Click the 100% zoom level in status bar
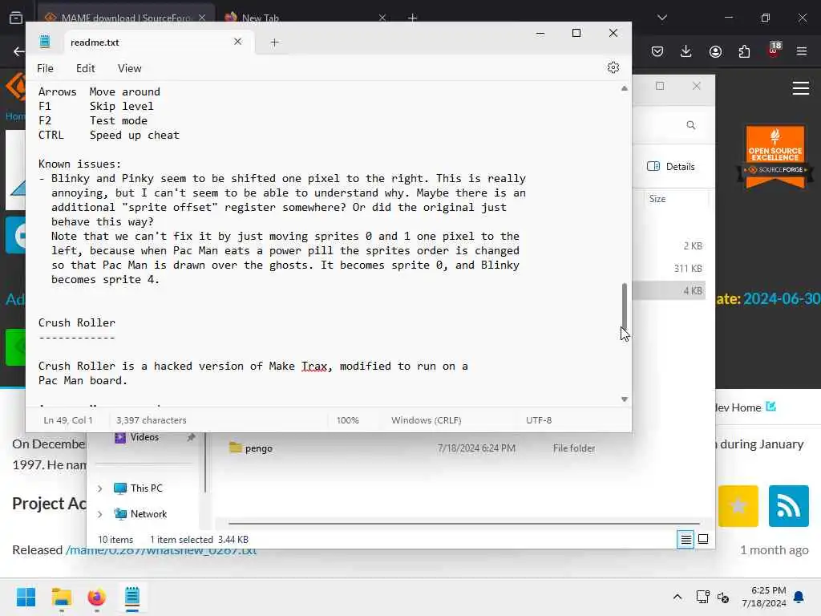Viewport: 821px width, 616px height. pyautogui.click(x=348, y=420)
